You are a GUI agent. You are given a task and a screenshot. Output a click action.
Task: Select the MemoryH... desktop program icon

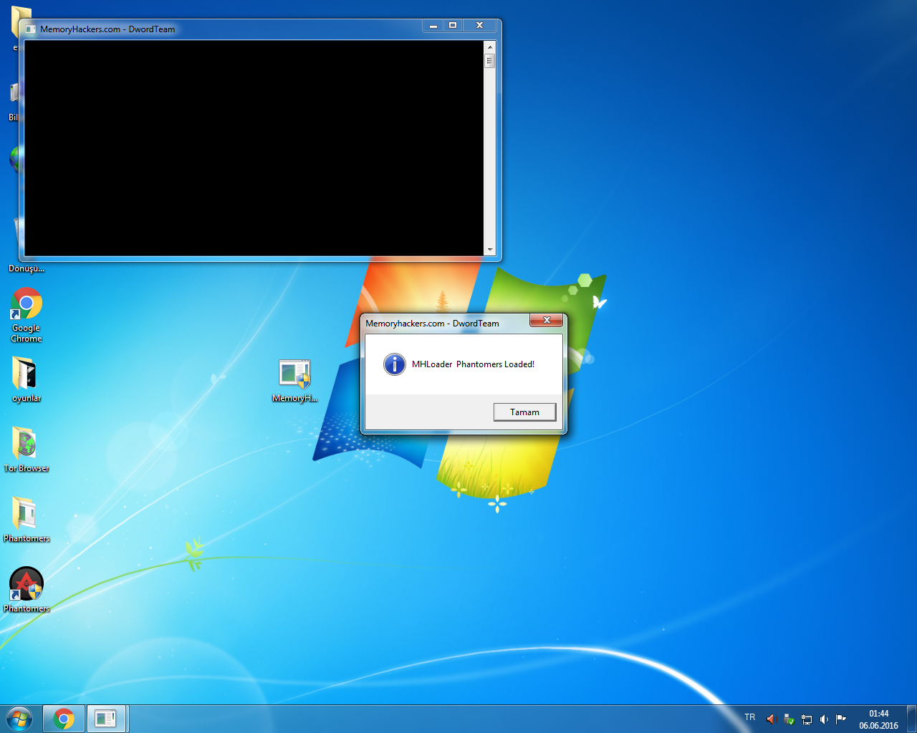point(294,374)
